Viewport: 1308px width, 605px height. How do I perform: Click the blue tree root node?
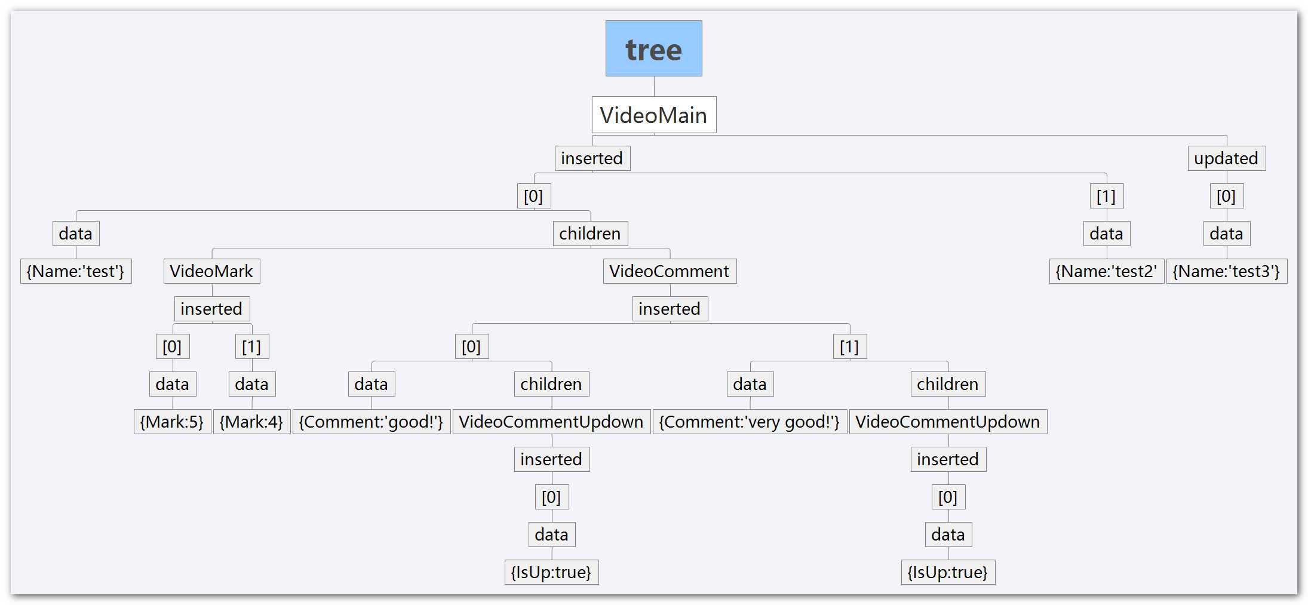click(x=653, y=48)
